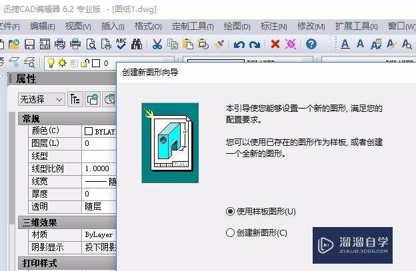This screenshot has height=271, width=416.
Task: Click the 图层(L) value field
Action: pos(99,144)
